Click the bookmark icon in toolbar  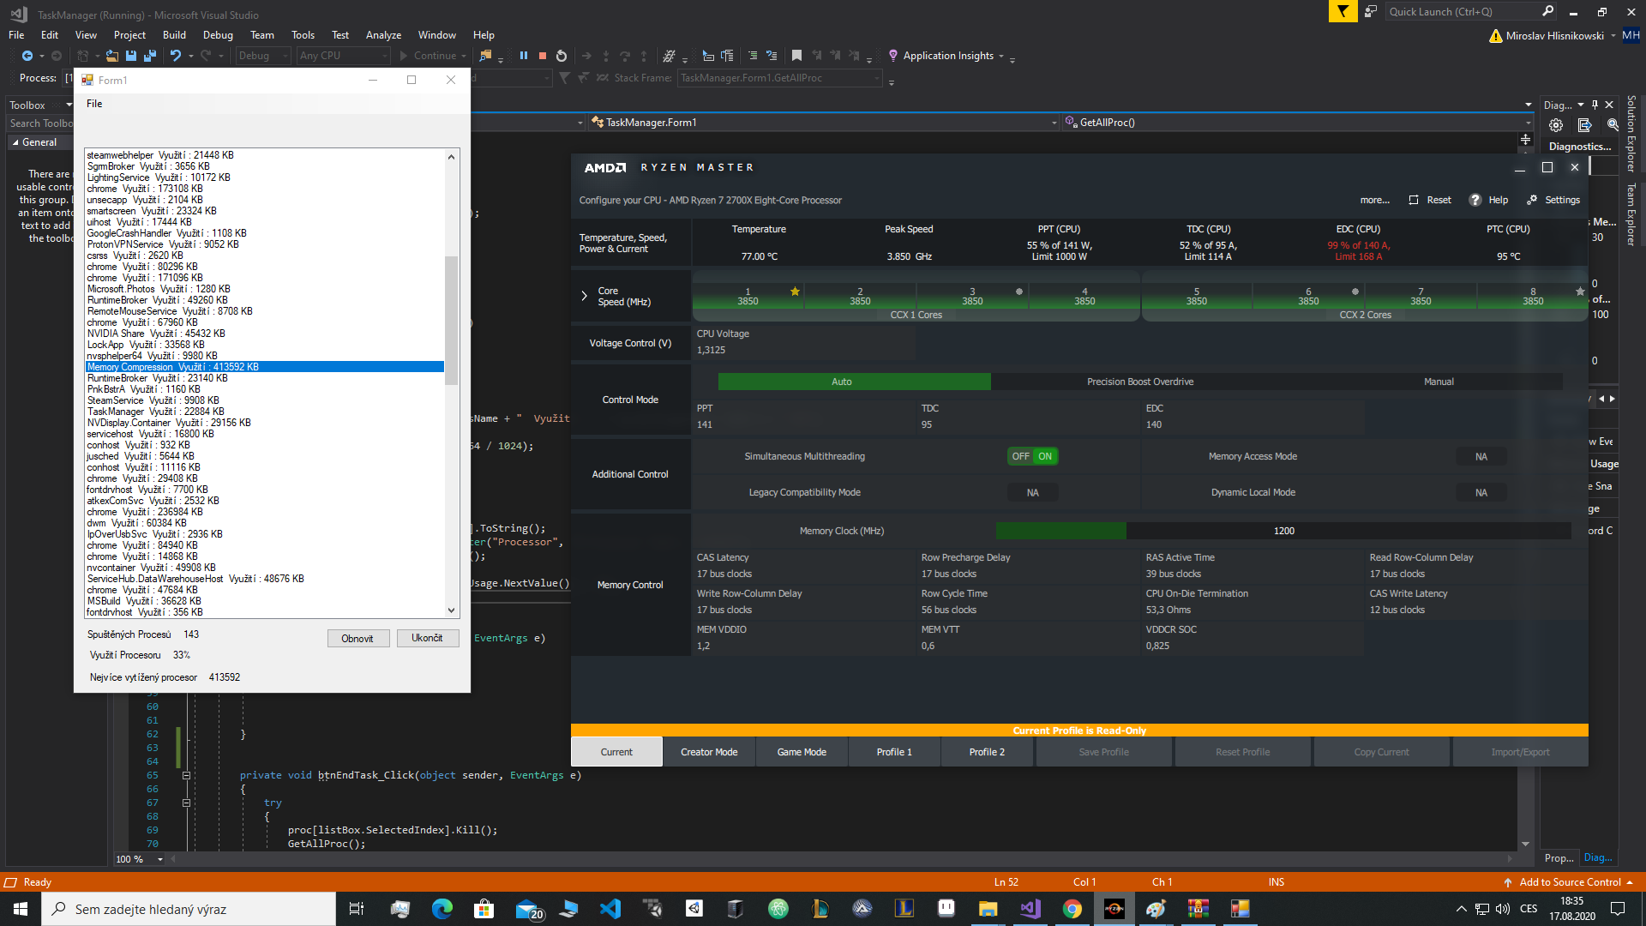click(x=796, y=56)
